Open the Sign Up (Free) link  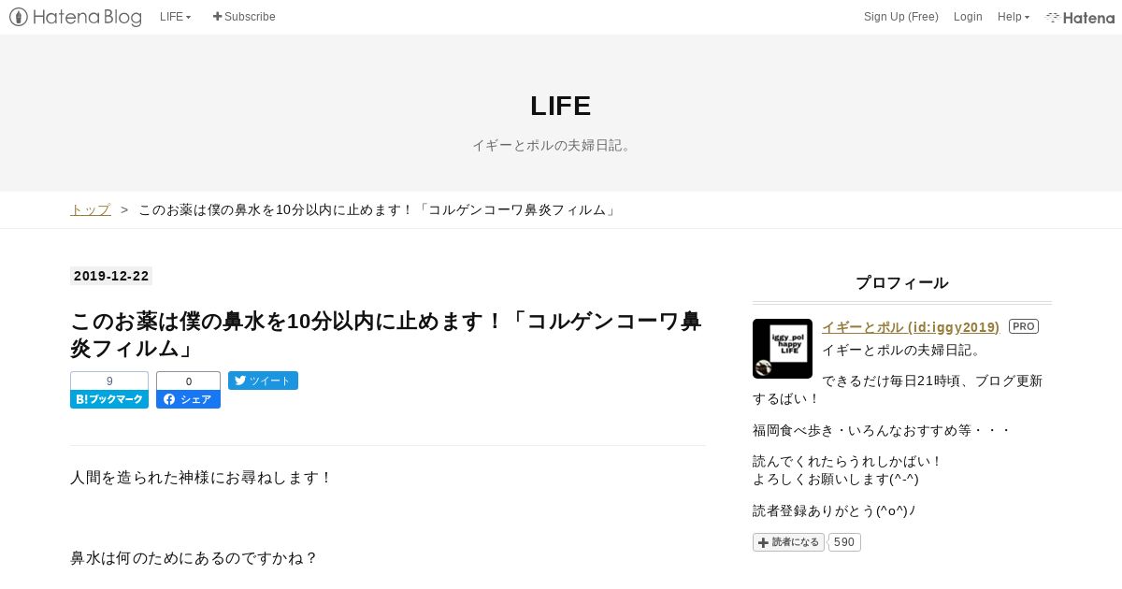(900, 17)
